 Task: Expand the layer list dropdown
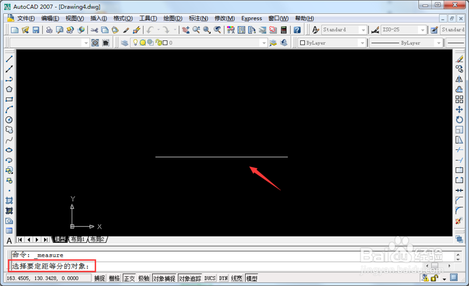coord(264,43)
